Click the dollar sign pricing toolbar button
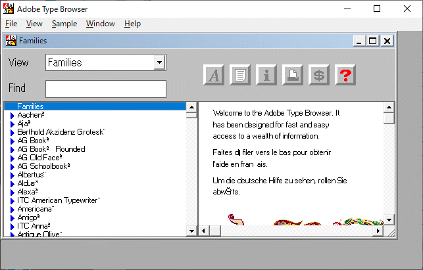 pyautogui.click(x=319, y=75)
